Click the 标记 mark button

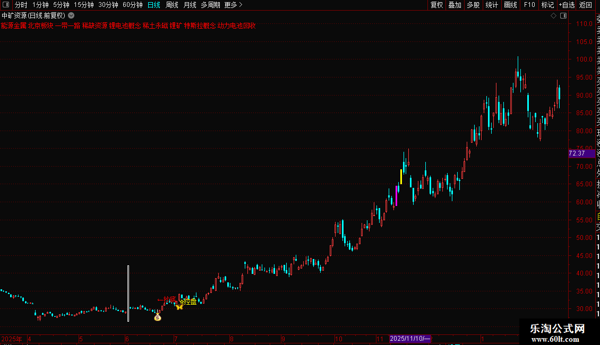547,5
